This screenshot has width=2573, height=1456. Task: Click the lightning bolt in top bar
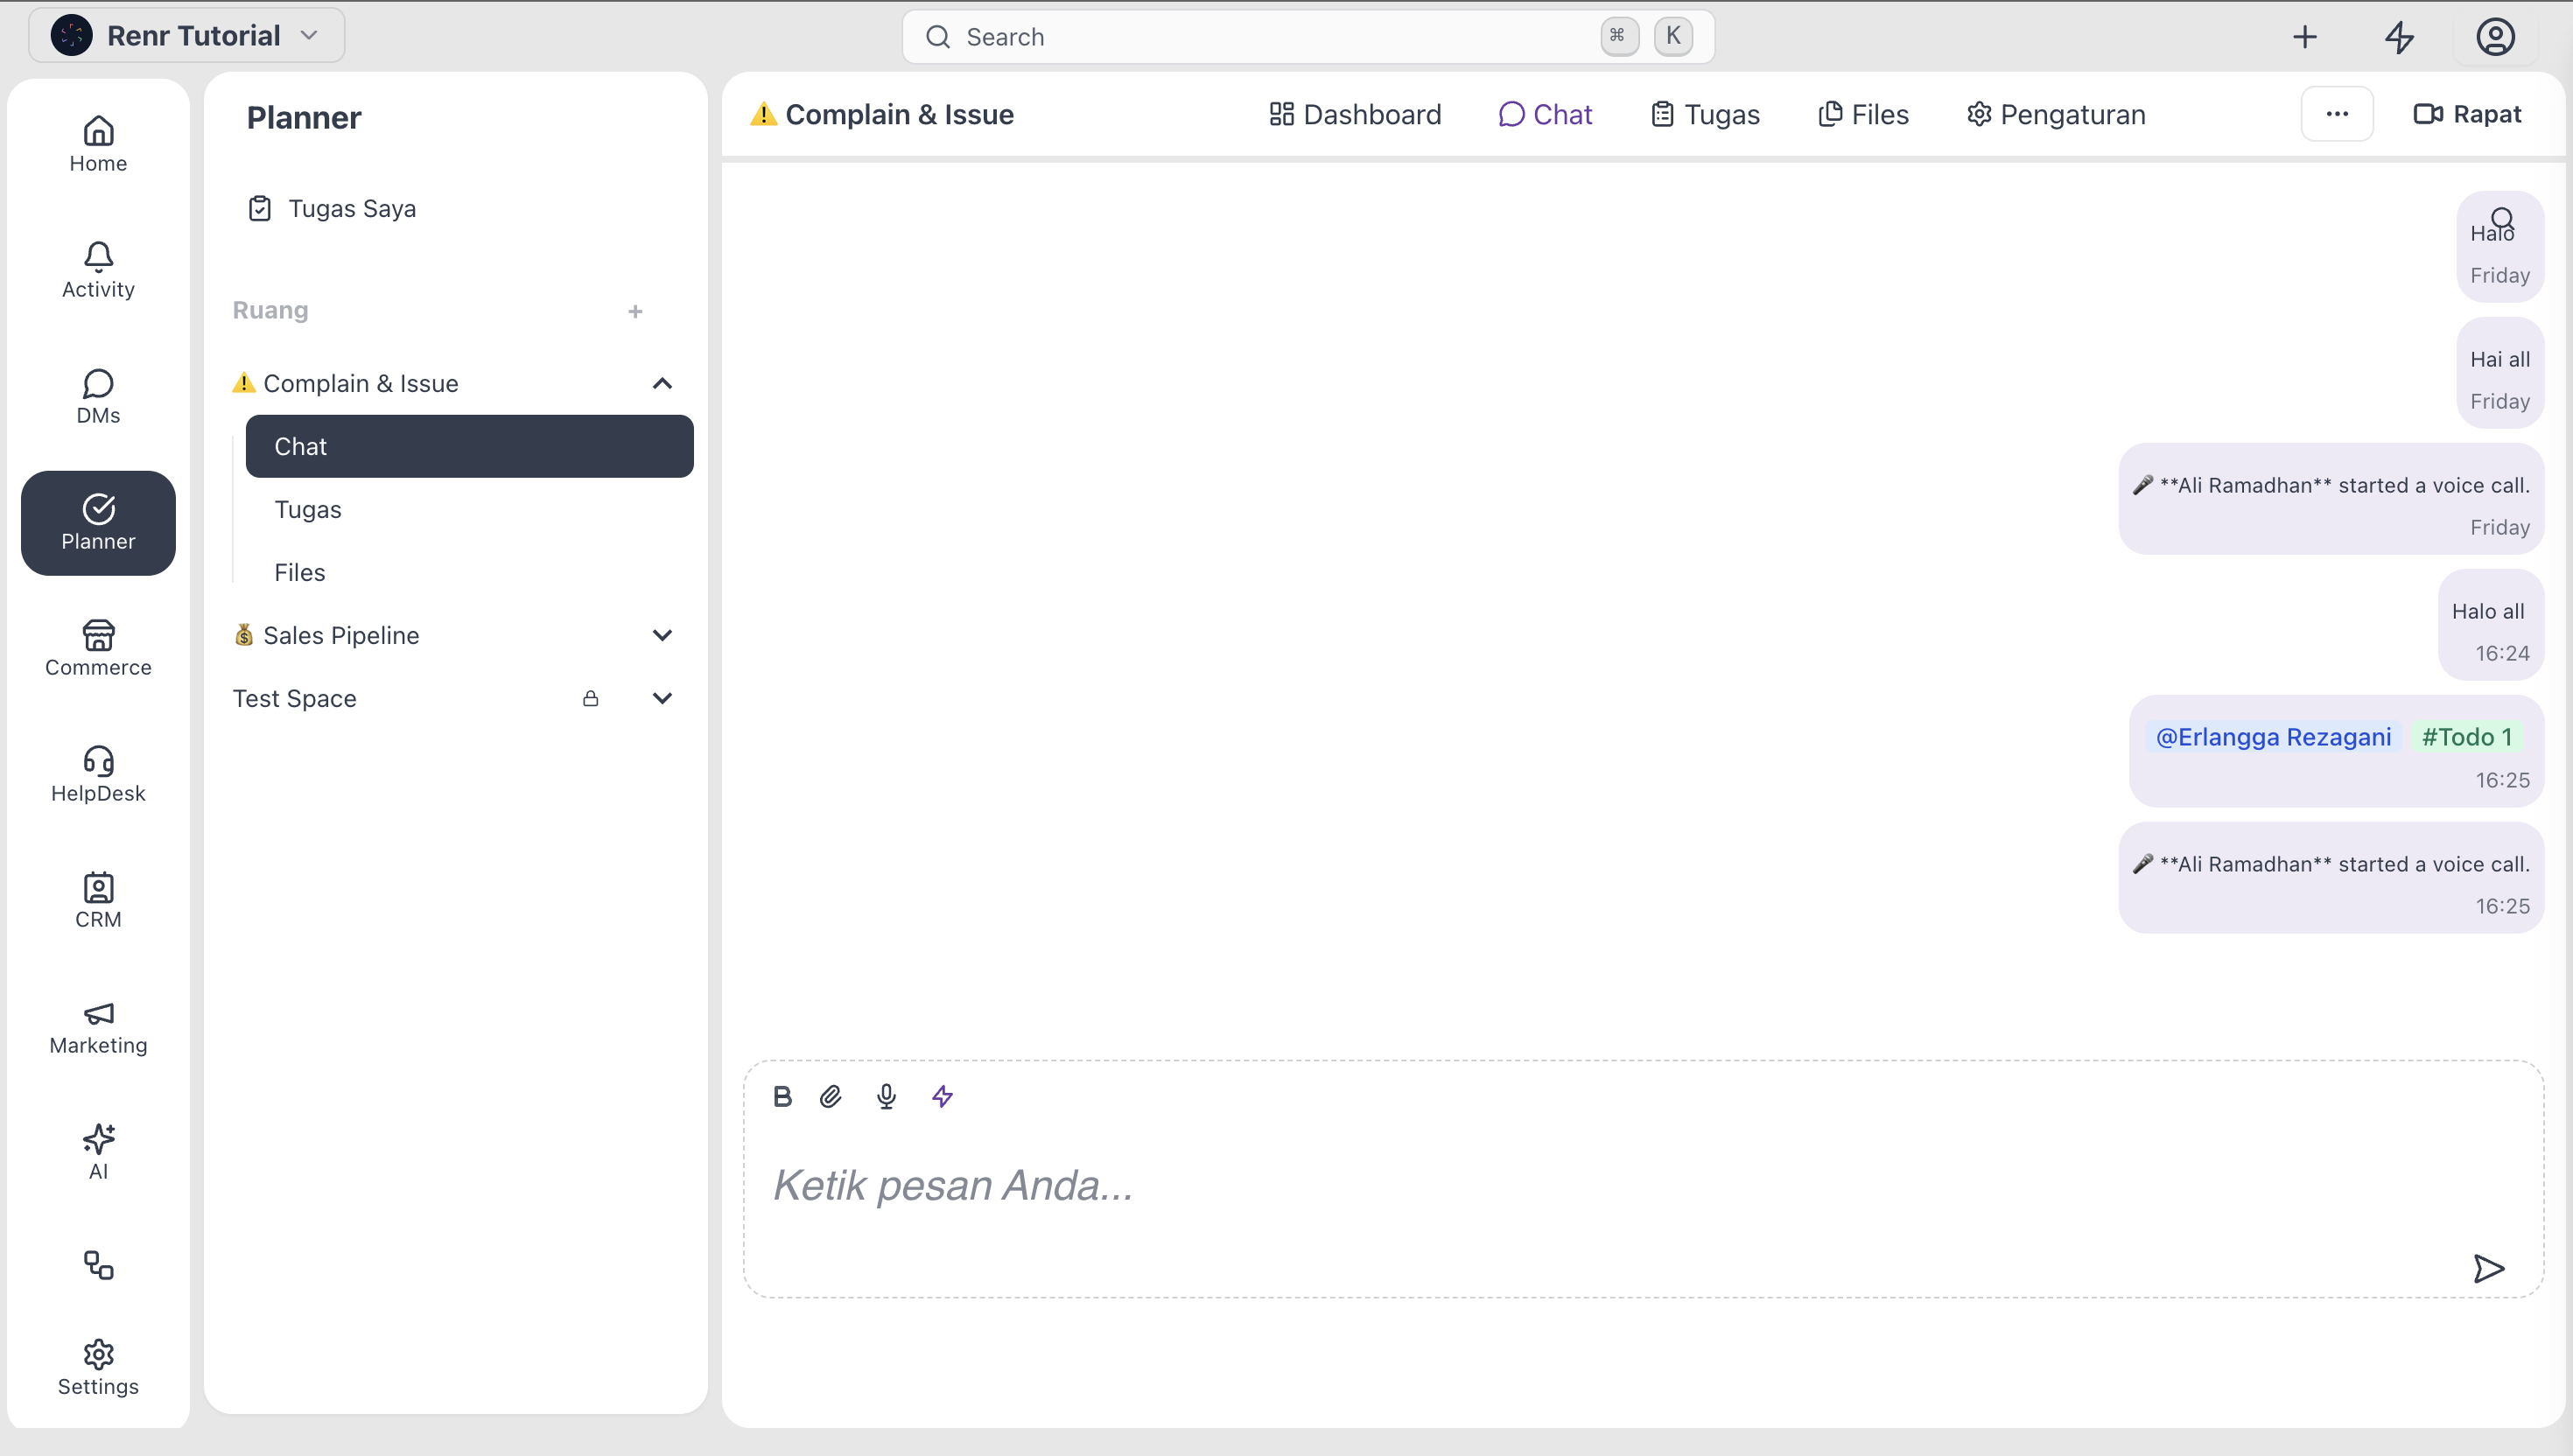pos(2400,37)
